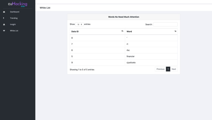Sort the table by Data ID column
This screenshot has width=212, height=120.
tap(123, 31)
